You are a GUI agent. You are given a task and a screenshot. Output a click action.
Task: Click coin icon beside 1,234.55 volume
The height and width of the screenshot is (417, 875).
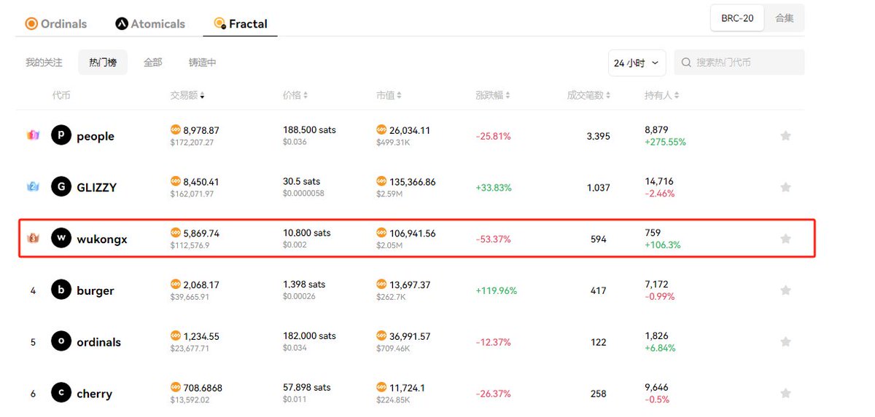176,336
